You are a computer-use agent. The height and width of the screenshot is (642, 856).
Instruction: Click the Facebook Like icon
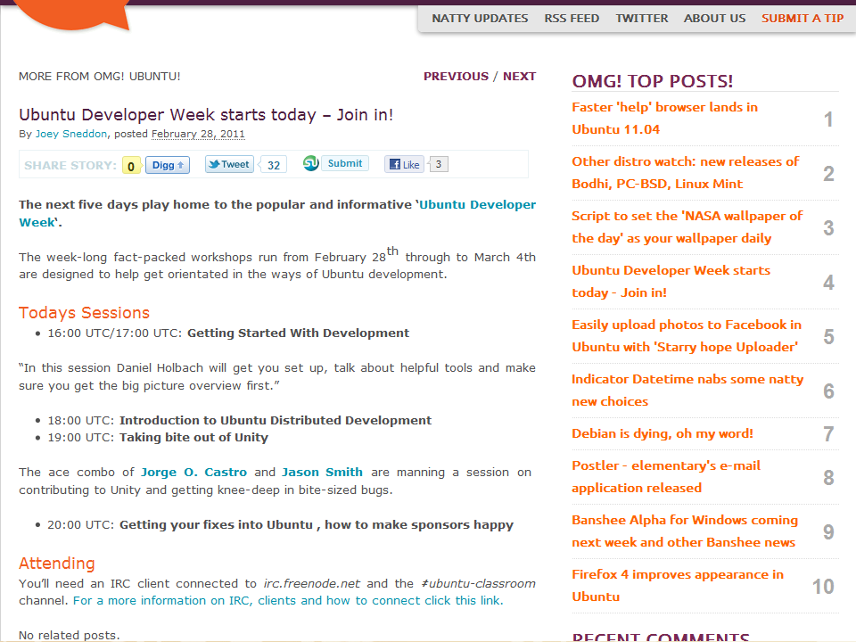point(396,163)
